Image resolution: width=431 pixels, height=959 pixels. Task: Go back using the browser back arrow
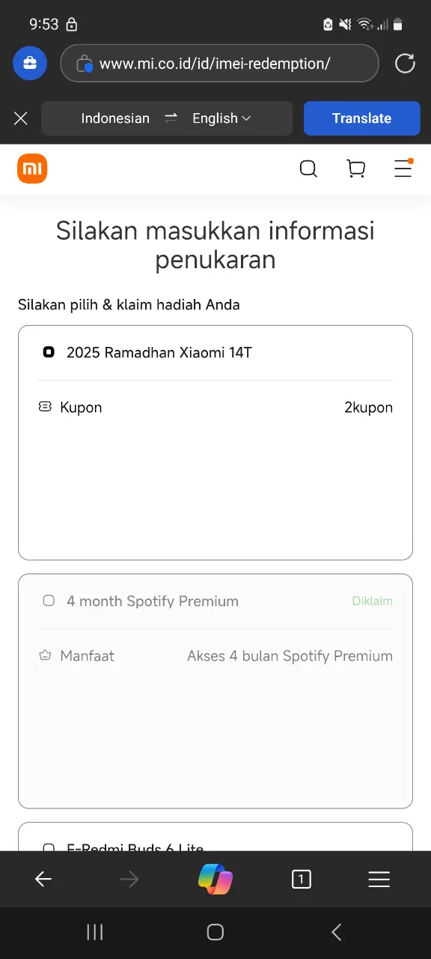(x=43, y=879)
